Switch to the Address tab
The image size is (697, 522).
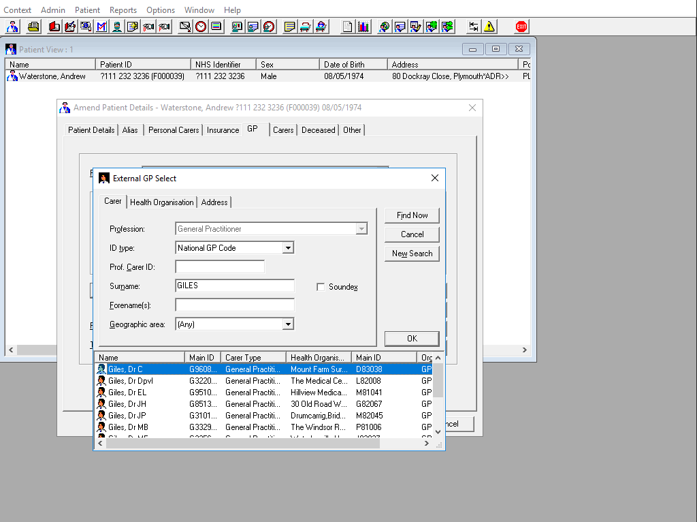click(x=214, y=202)
